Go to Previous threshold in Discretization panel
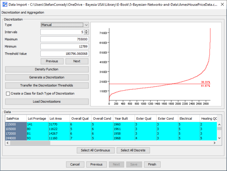The height and width of the screenshot is (171, 227). tap(52, 61)
